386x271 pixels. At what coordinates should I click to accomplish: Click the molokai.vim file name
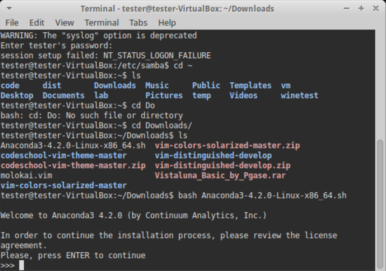tap(26, 176)
